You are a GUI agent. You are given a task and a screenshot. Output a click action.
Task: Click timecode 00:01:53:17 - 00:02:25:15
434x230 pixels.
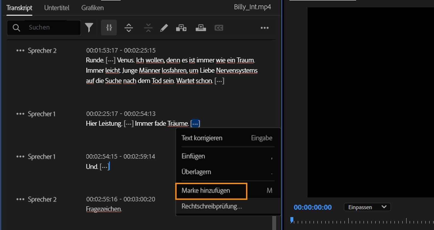[x=121, y=50]
